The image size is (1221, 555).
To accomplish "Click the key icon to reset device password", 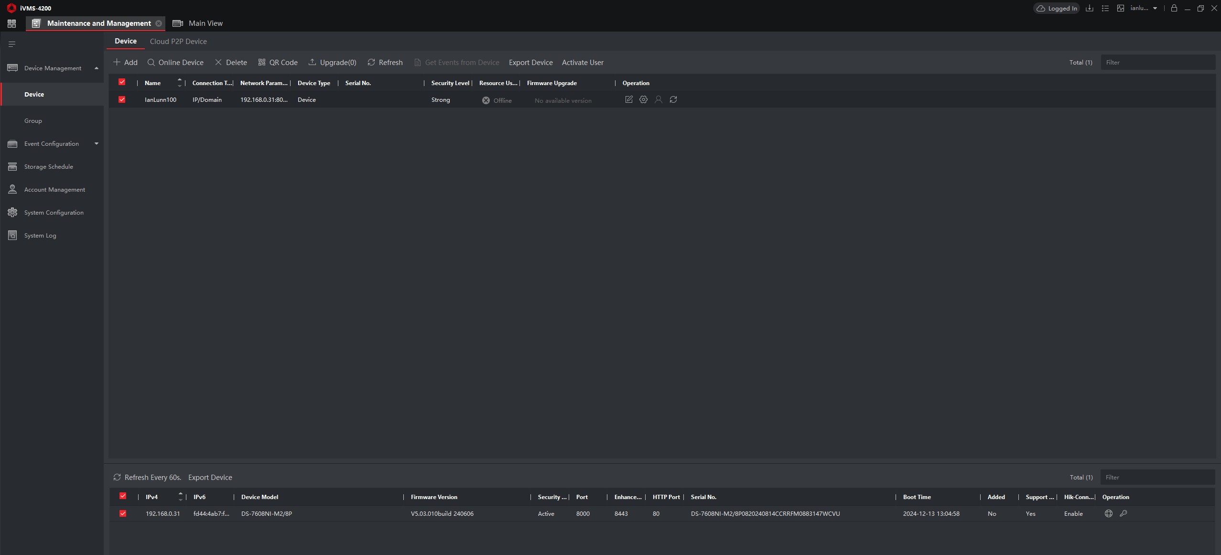I will click(x=1123, y=513).
